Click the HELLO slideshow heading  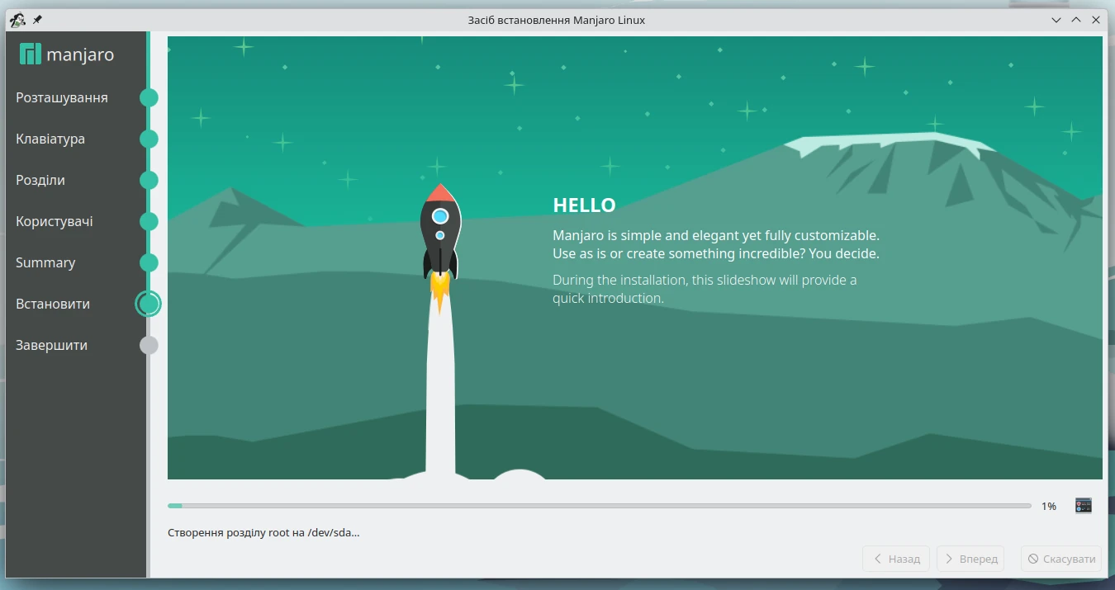584,205
